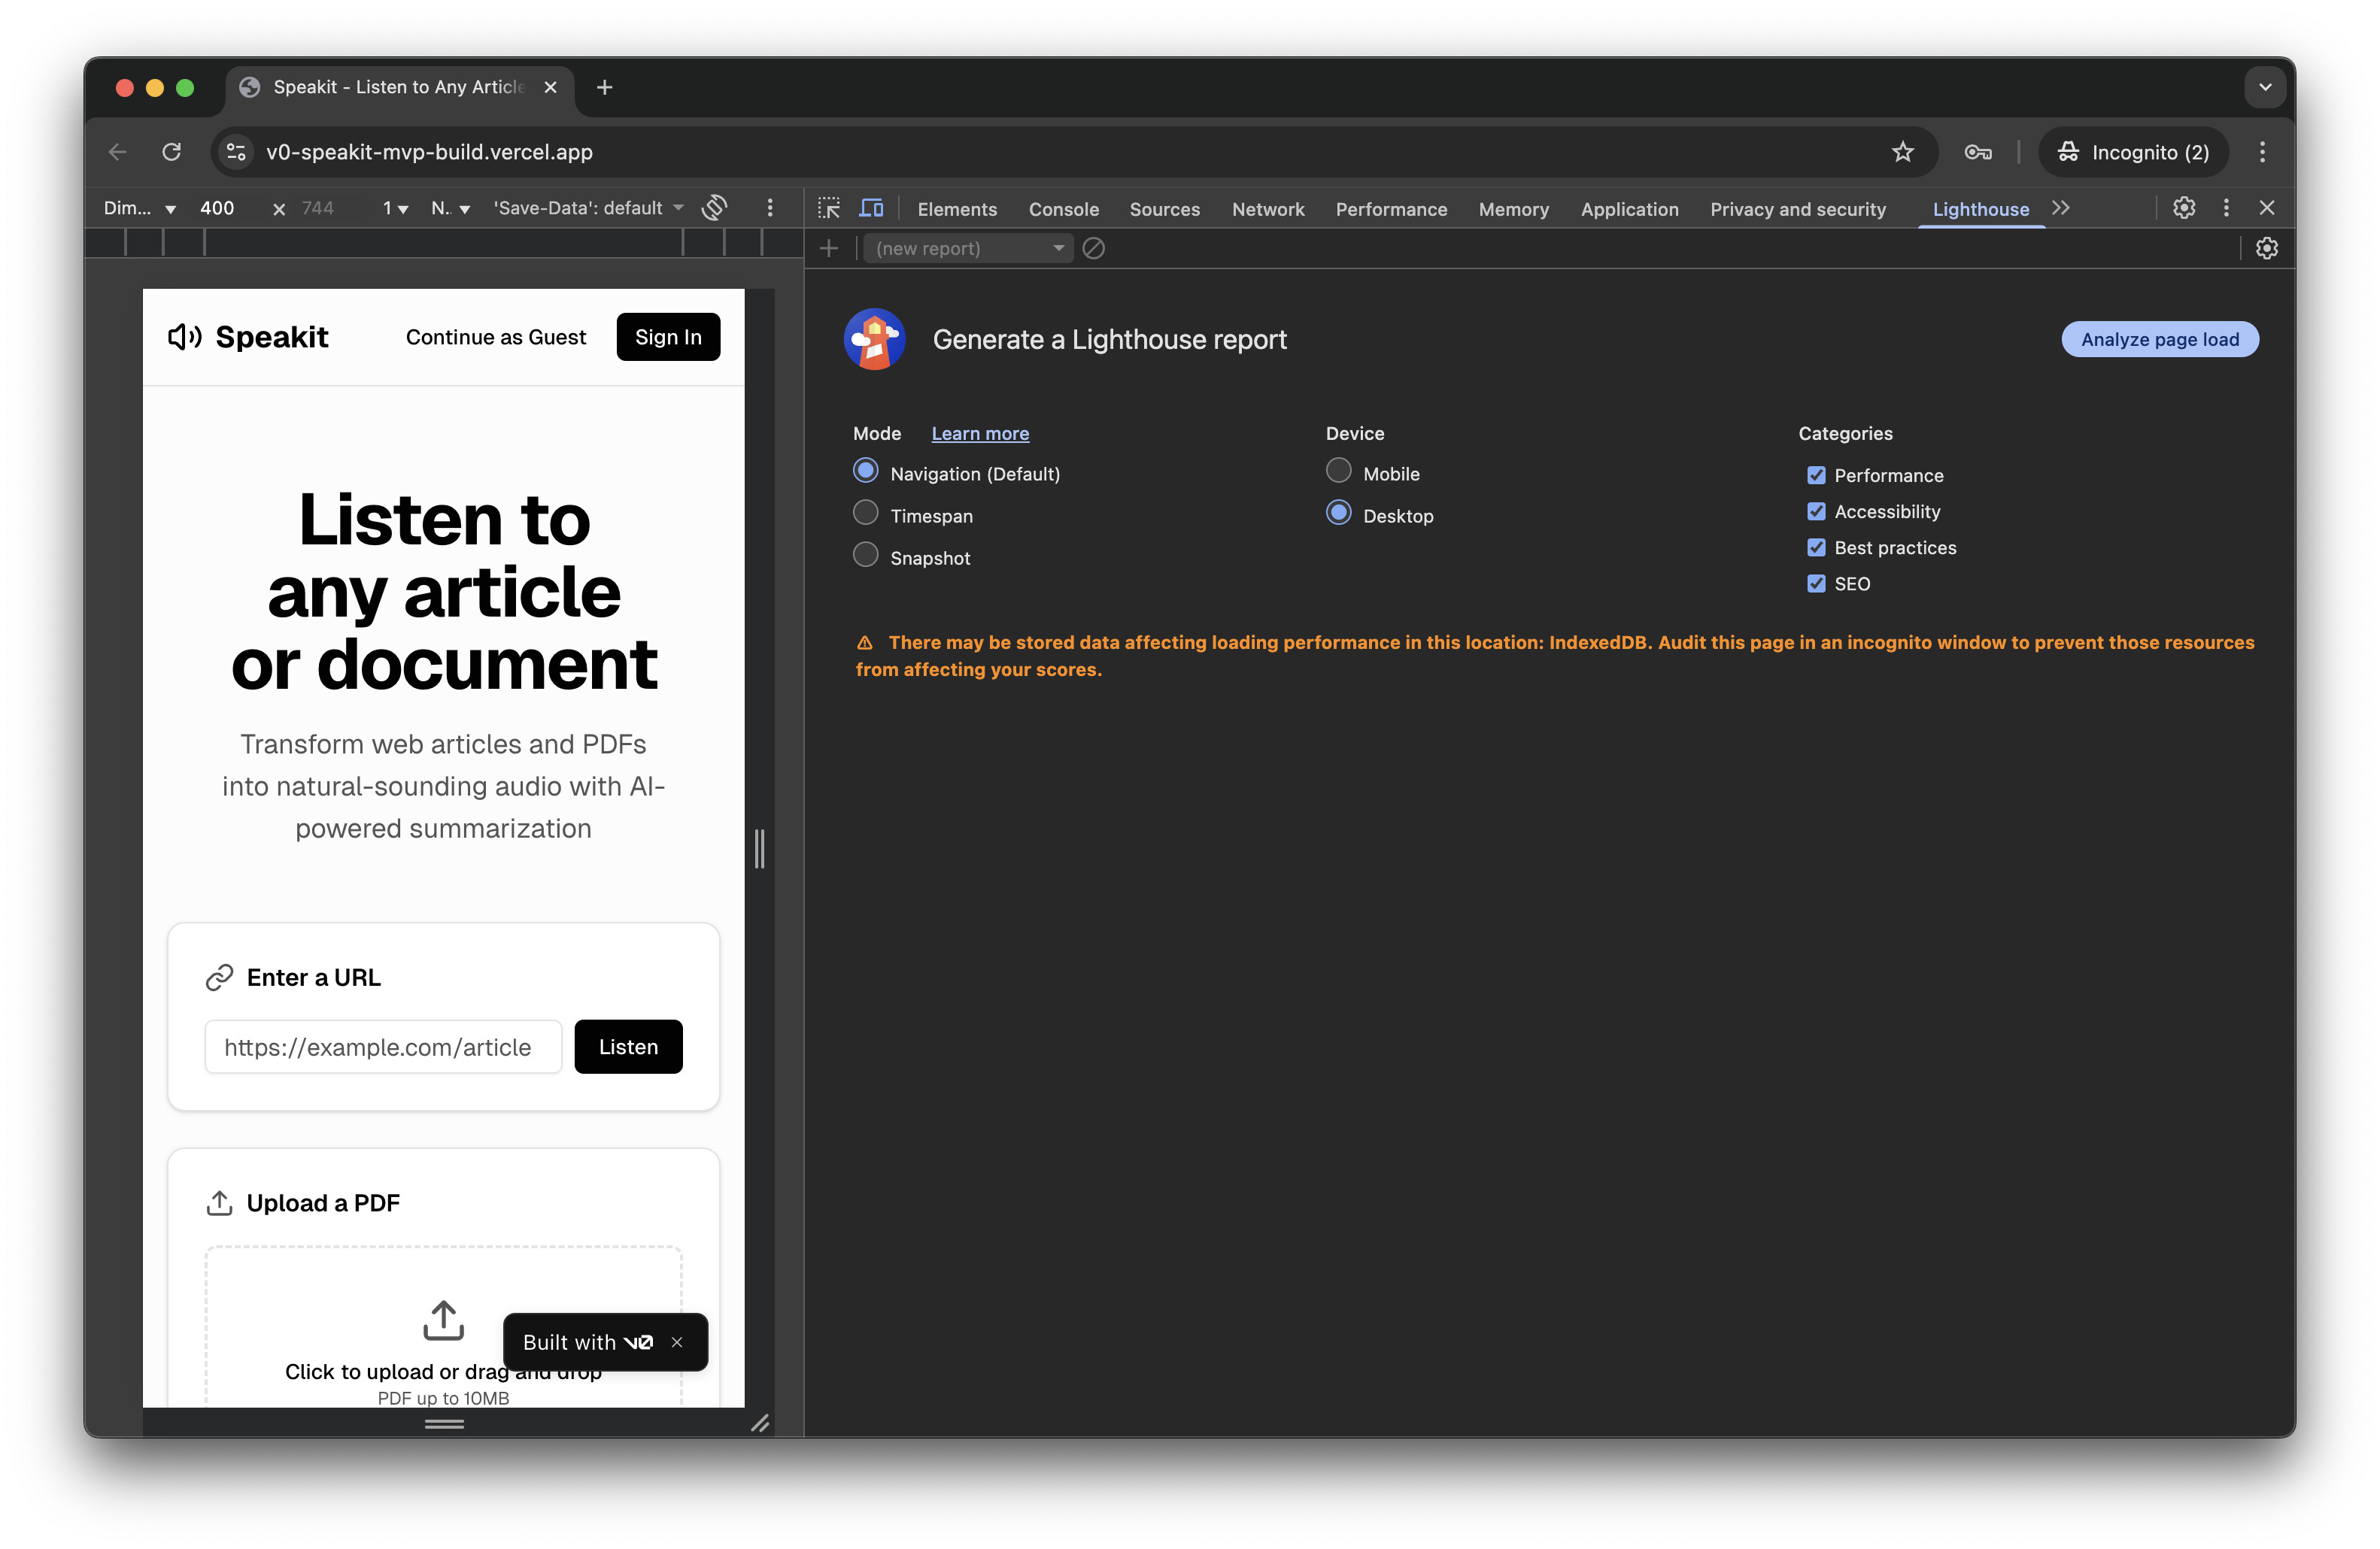Show more DevTools tabs chevron
This screenshot has width=2380, height=1549.
click(2061, 208)
